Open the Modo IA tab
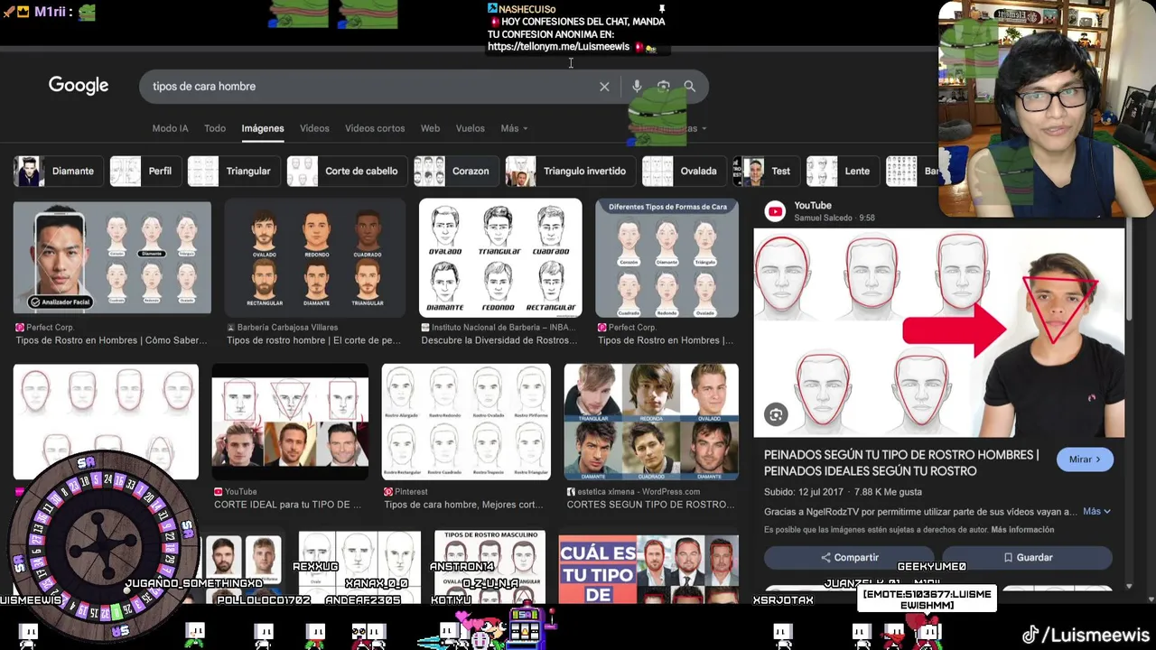This screenshot has width=1156, height=650. (x=170, y=128)
